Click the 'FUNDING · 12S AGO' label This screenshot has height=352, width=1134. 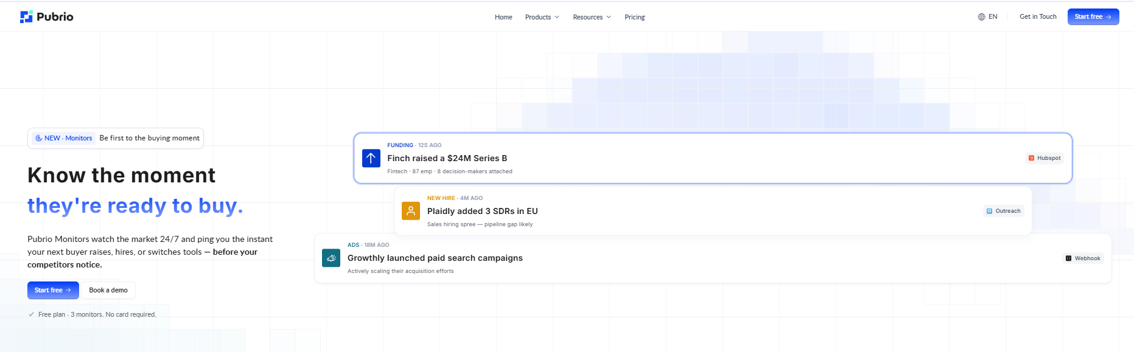415,145
